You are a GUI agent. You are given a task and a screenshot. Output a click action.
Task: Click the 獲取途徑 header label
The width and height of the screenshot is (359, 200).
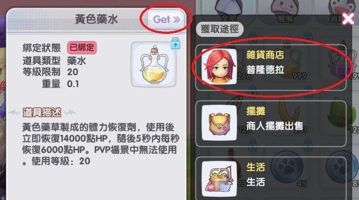pyautogui.click(x=220, y=29)
